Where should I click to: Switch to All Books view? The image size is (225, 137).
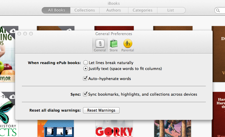[x=56, y=10]
